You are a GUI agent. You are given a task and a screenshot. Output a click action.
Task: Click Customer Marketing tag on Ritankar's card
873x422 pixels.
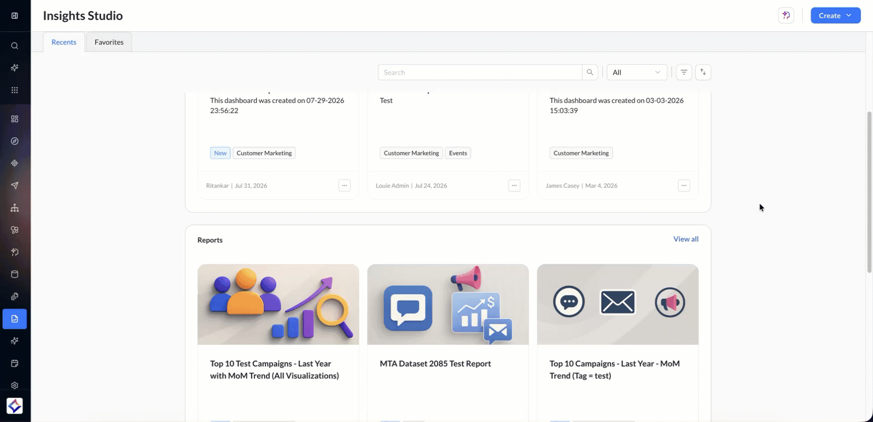click(x=264, y=153)
